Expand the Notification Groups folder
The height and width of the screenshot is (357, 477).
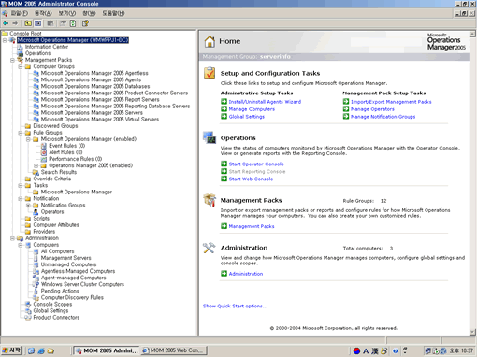[28, 206]
